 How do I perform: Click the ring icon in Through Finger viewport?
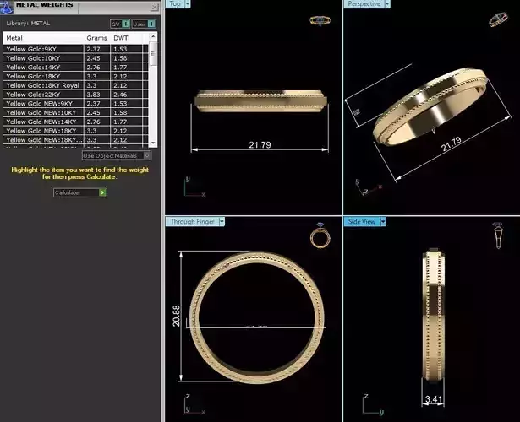click(320, 235)
